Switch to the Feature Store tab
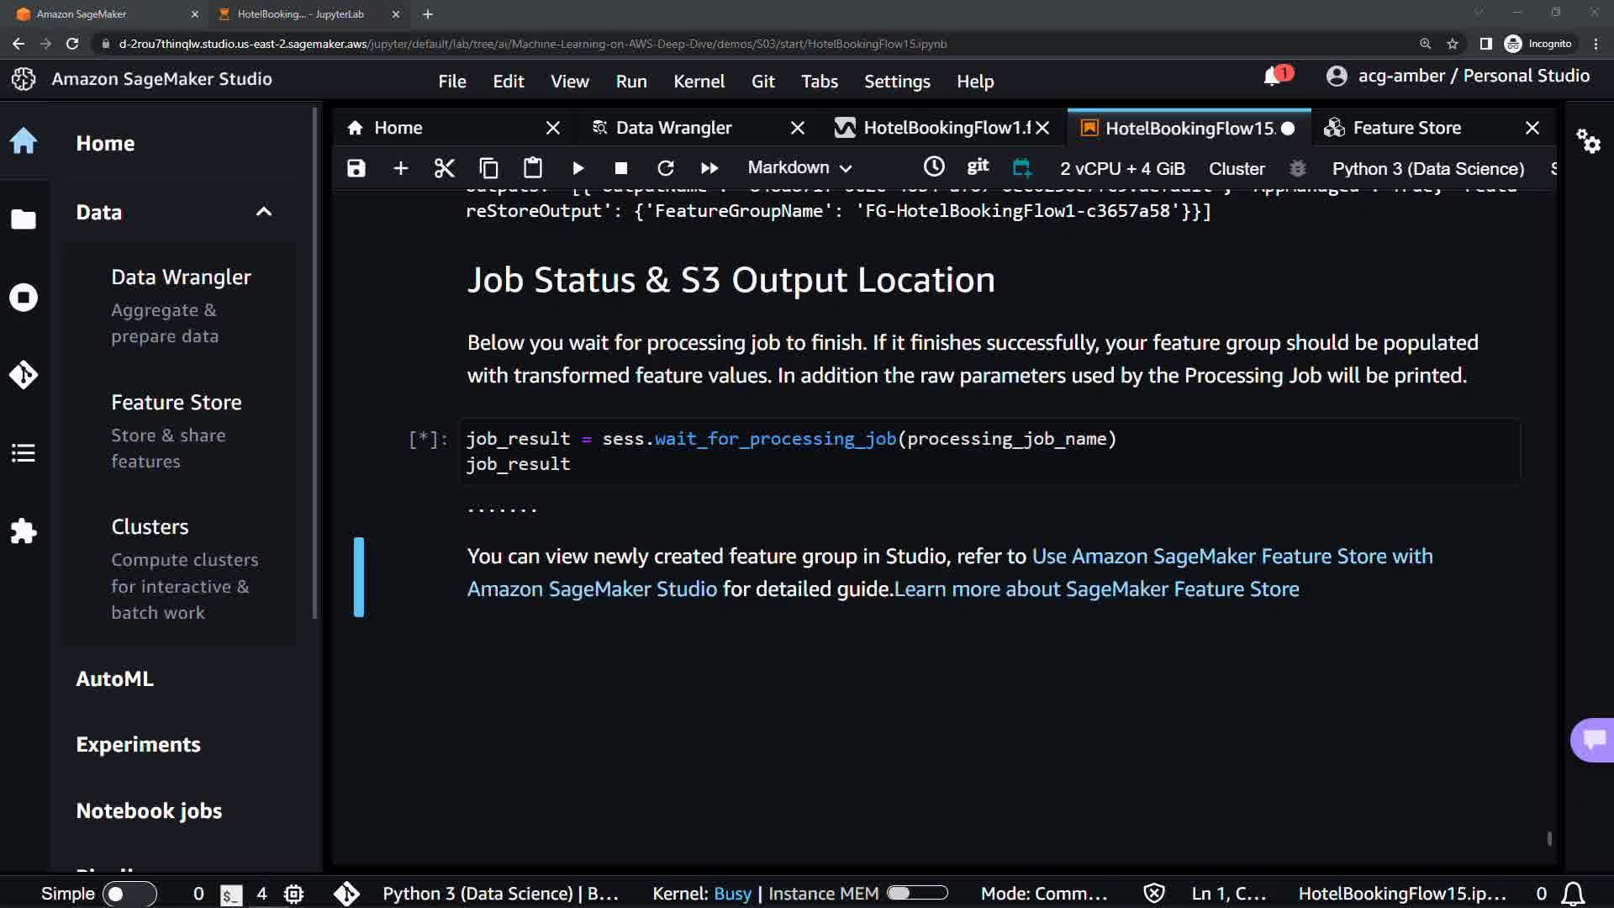This screenshot has width=1614, height=908. pos(1406,128)
